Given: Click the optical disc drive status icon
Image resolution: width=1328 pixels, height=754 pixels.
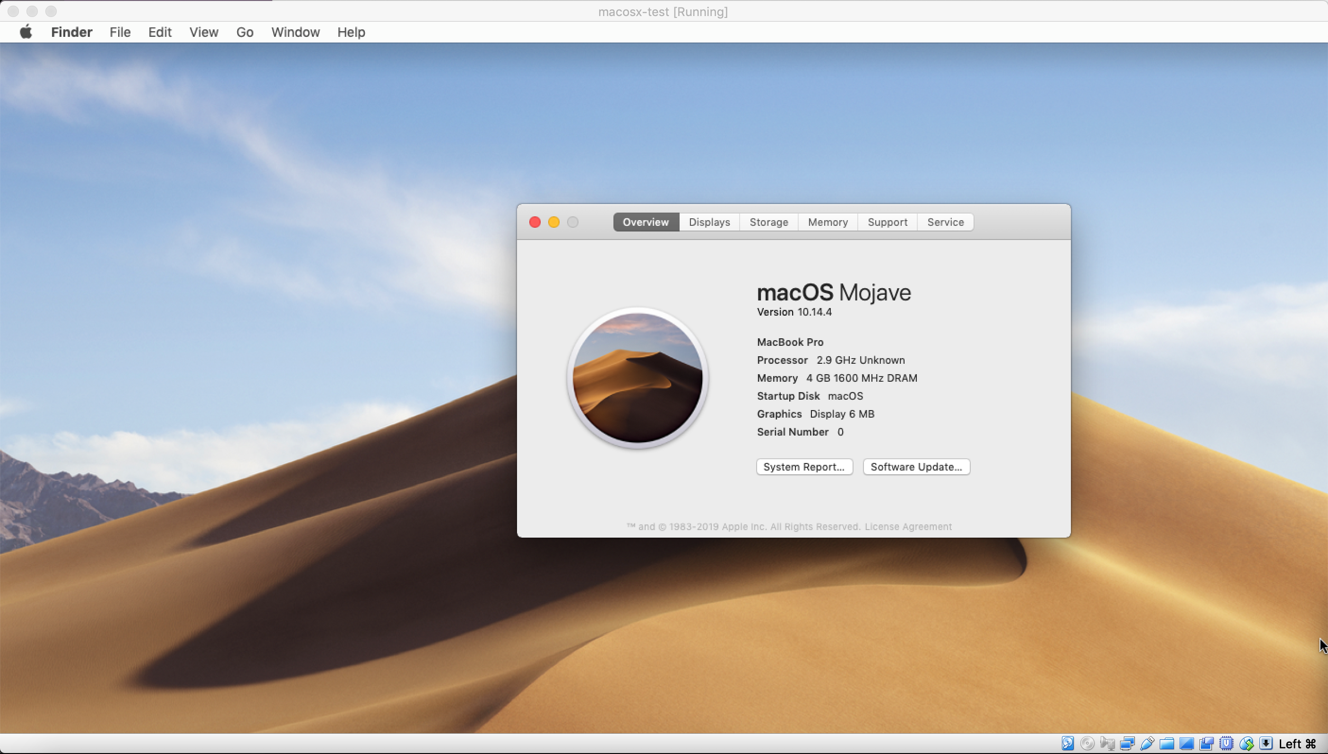Looking at the screenshot, I should tap(1087, 744).
